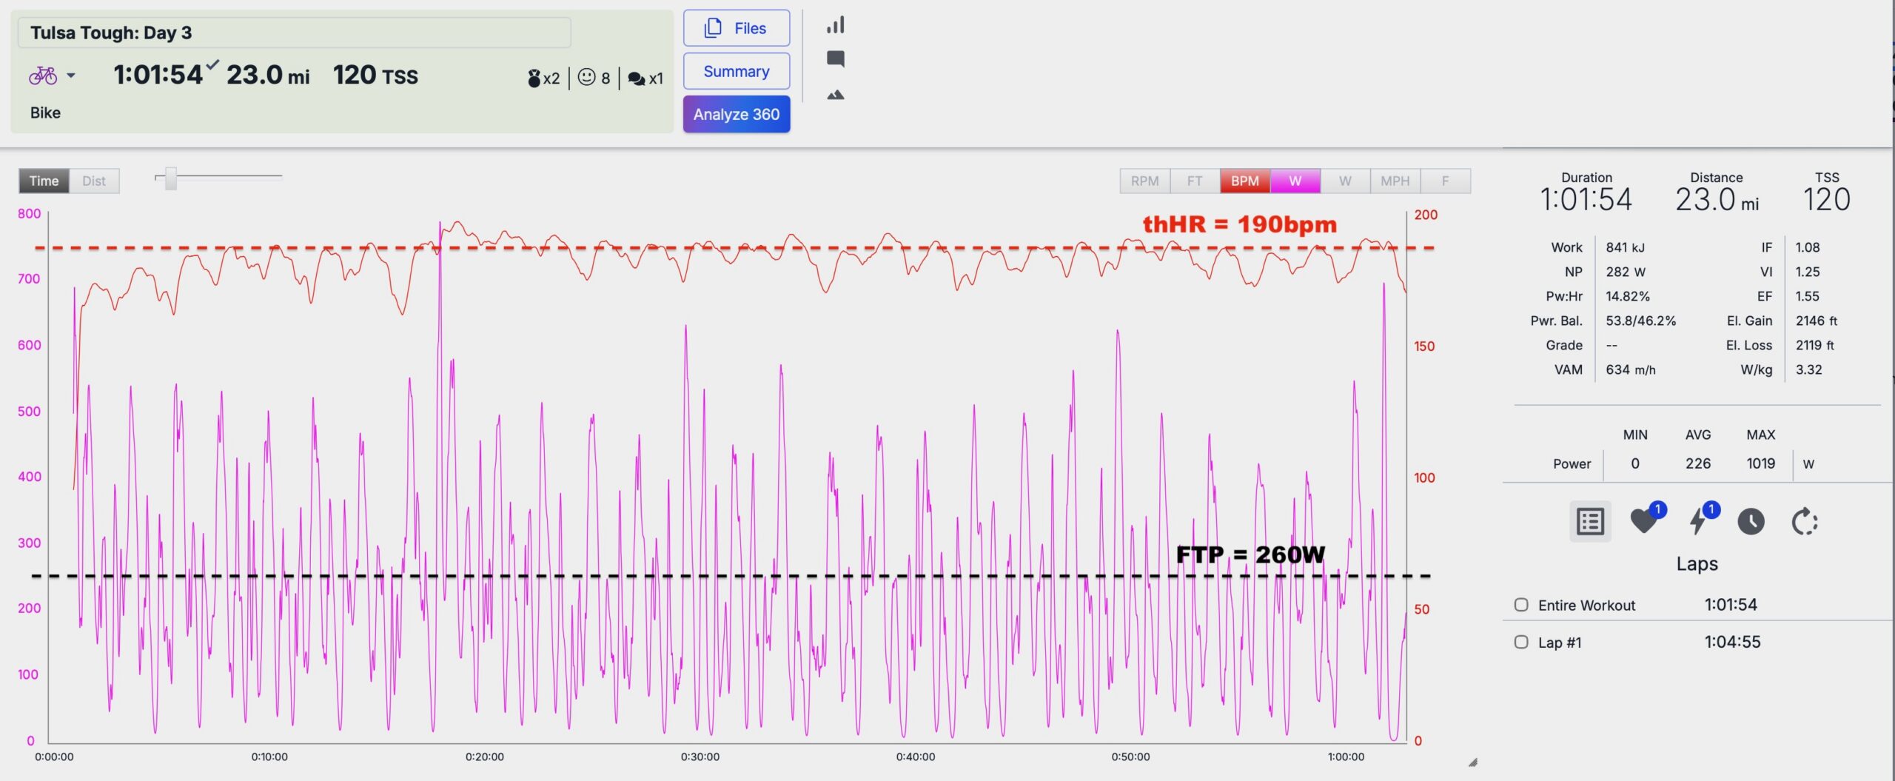Click the Lap #1 time 1:04:55

pos(1732,642)
